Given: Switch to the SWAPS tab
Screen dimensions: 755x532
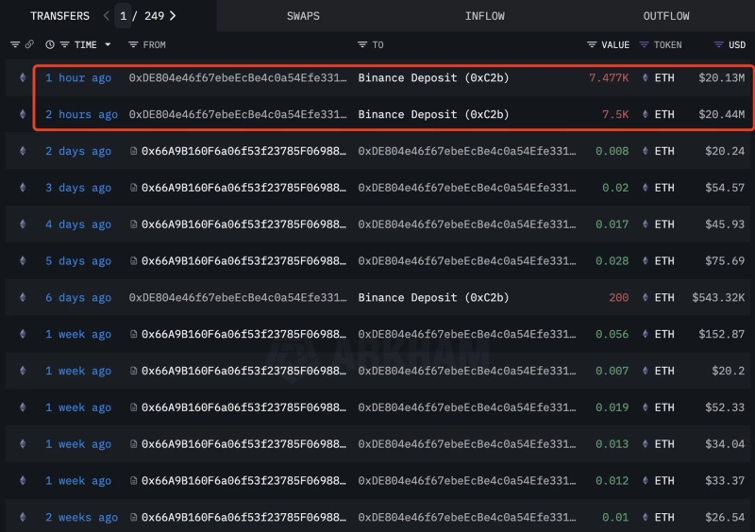Looking at the screenshot, I should 303,16.
